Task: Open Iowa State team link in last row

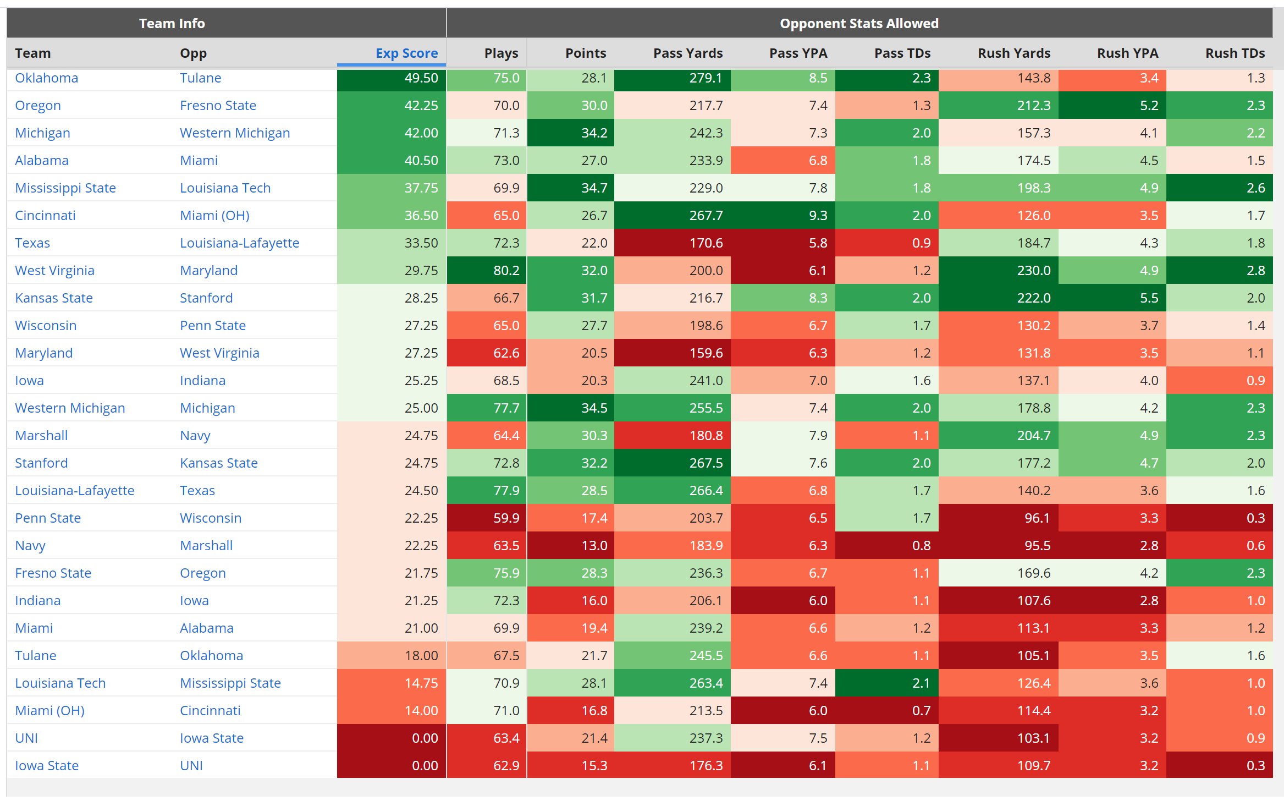Action: pos(47,765)
